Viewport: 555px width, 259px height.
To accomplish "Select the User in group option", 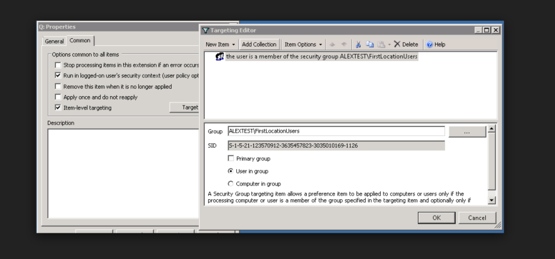I will (231, 171).
